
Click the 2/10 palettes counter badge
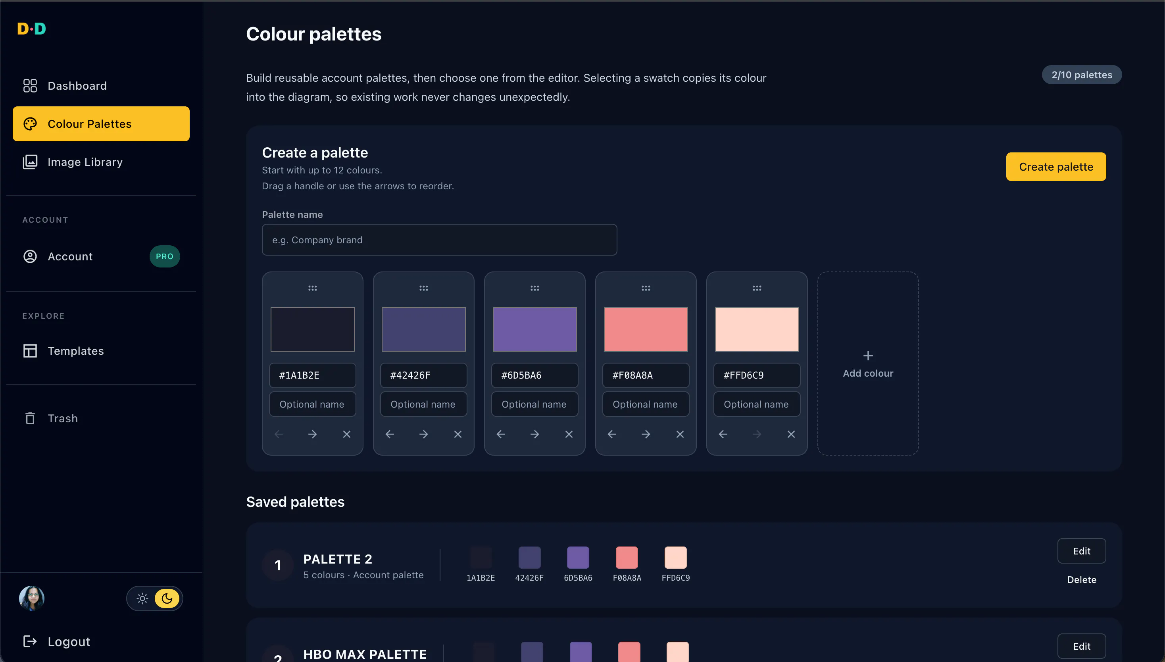pyautogui.click(x=1082, y=75)
